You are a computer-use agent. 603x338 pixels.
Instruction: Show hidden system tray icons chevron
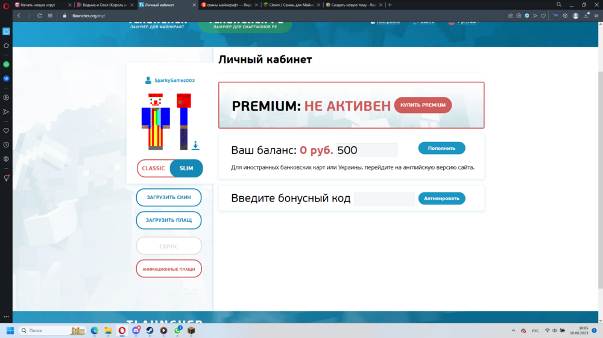coord(513,330)
